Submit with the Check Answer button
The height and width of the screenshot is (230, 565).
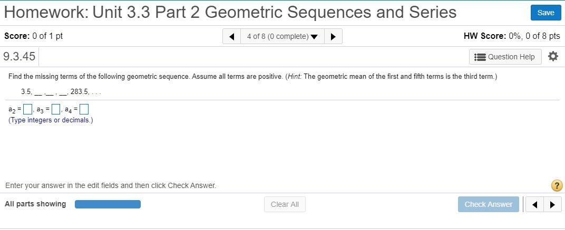[488, 204]
